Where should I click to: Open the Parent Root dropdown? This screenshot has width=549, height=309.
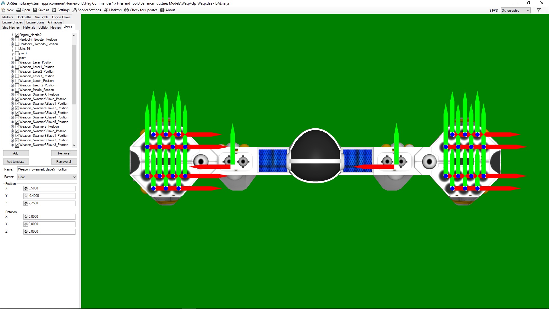tap(47, 177)
